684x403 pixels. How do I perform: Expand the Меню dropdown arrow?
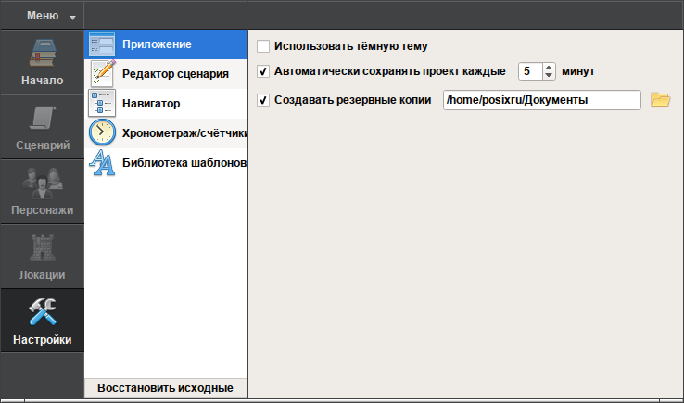(73, 18)
